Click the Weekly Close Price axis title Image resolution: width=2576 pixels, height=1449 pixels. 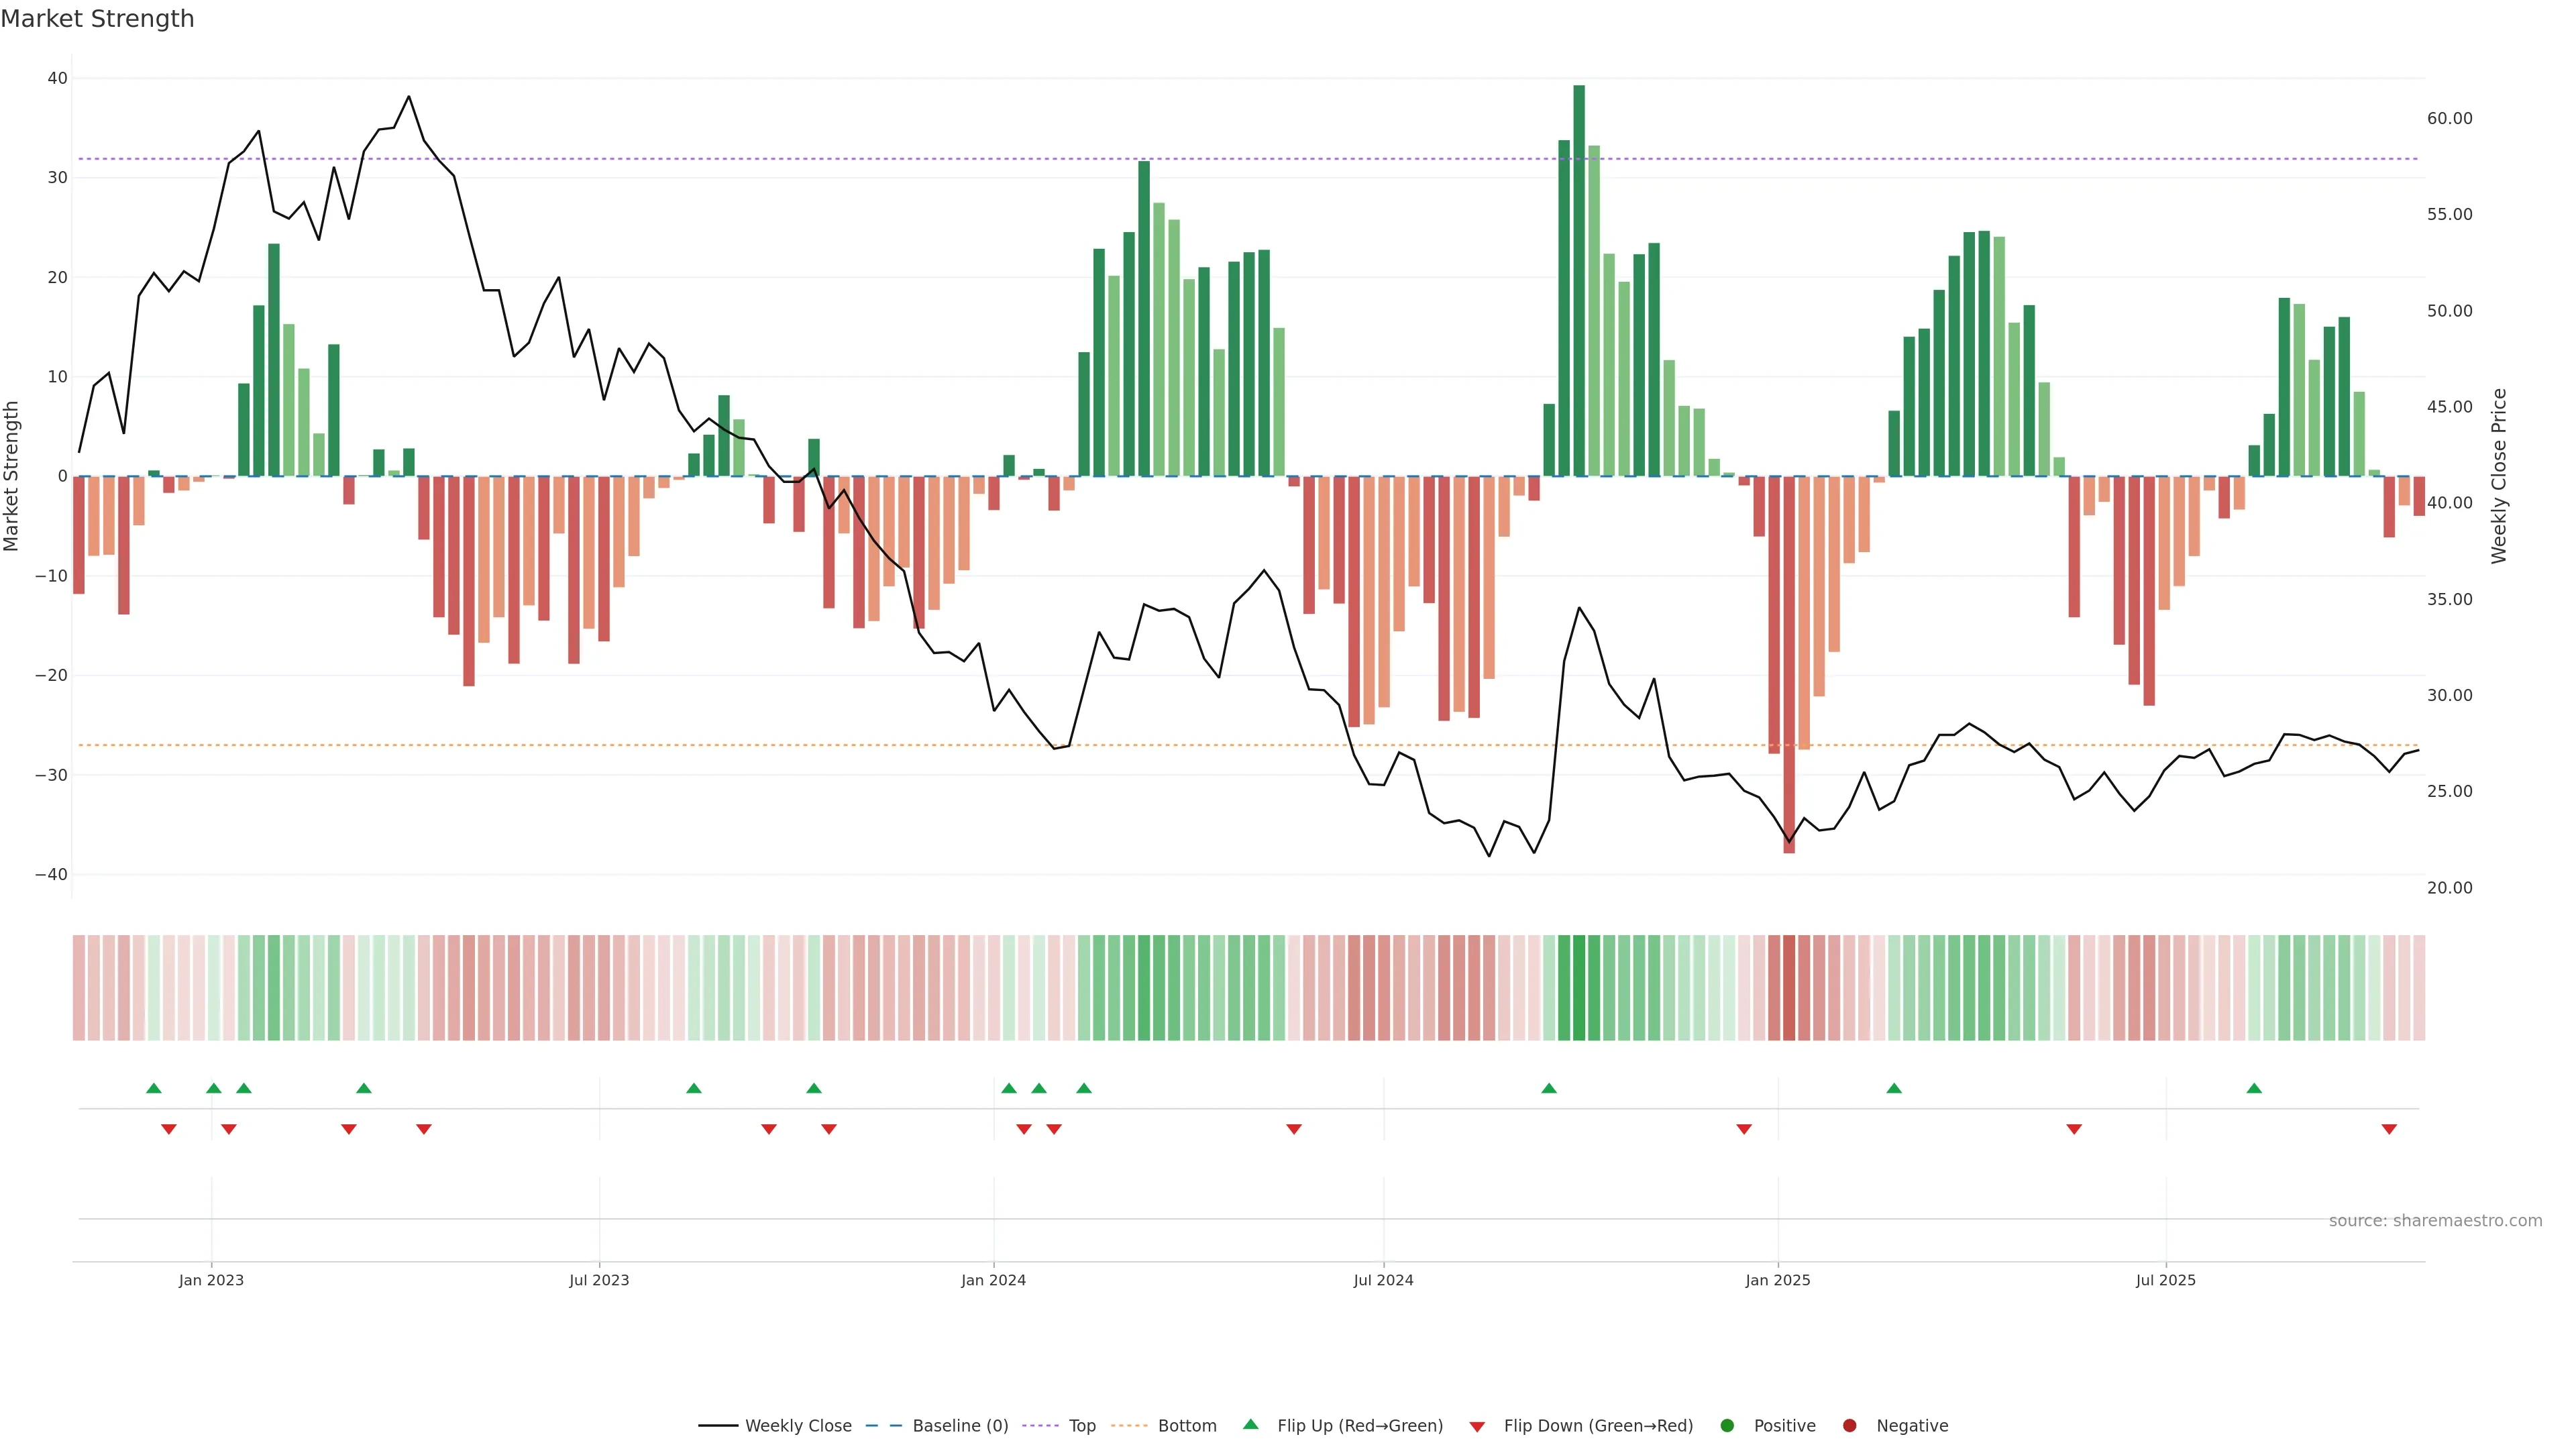click(x=2499, y=476)
